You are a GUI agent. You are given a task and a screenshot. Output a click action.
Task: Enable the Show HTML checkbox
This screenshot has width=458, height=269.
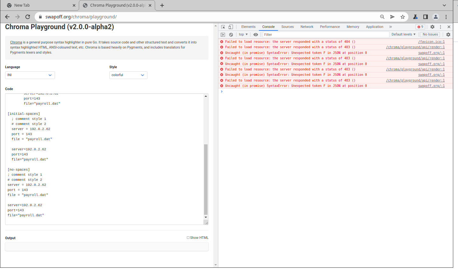[188, 237]
